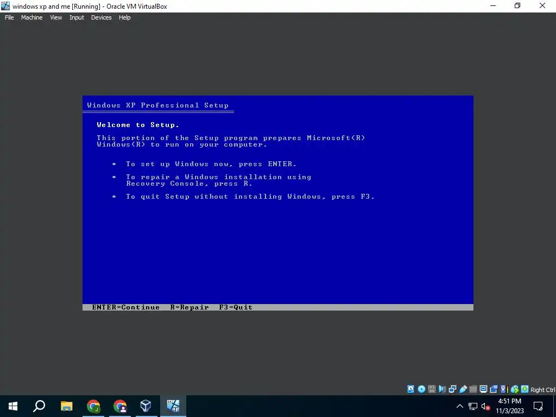The image size is (556, 417).
Task: Open the Devices menu
Action: (102, 17)
